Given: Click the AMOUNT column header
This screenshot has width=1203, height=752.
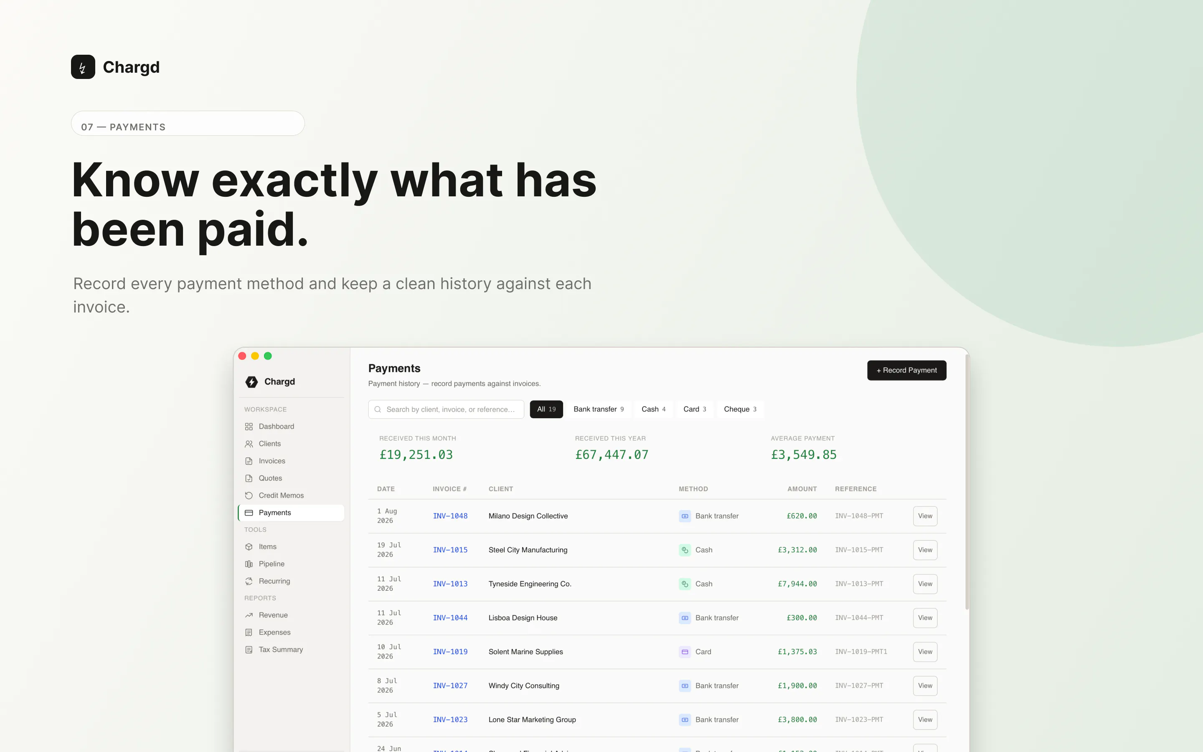Looking at the screenshot, I should [802, 489].
